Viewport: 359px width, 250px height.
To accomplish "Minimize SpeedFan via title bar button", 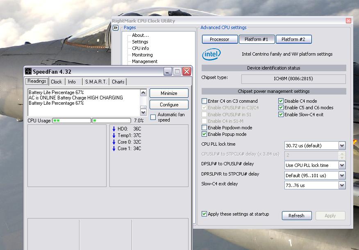I will click(168, 72).
